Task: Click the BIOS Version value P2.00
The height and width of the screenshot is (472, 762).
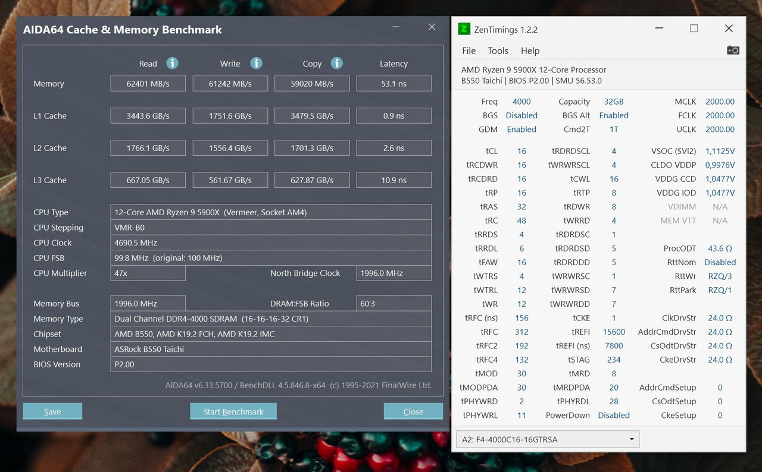Action: [271, 364]
